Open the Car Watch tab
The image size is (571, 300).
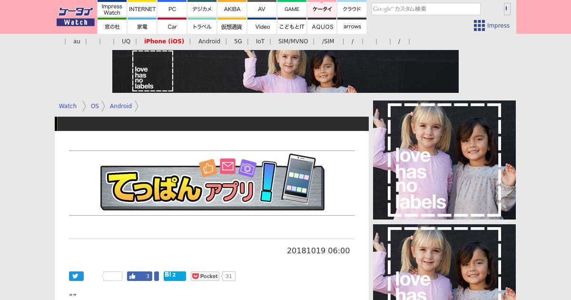tap(172, 26)
